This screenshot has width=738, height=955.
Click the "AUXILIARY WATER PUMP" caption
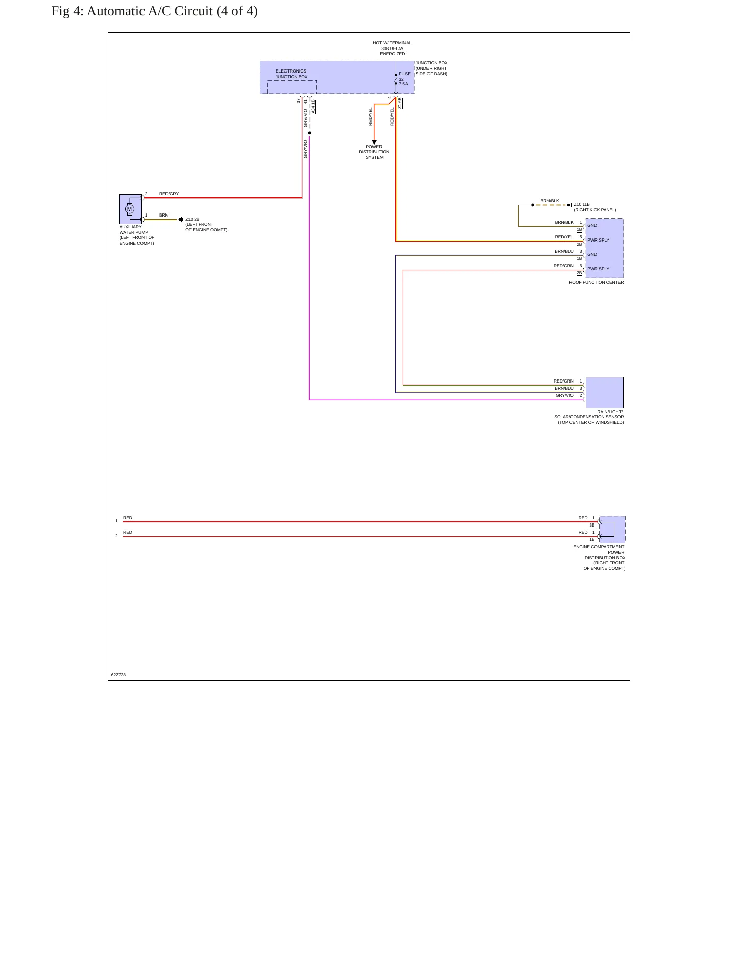click(x=137, y=235)
